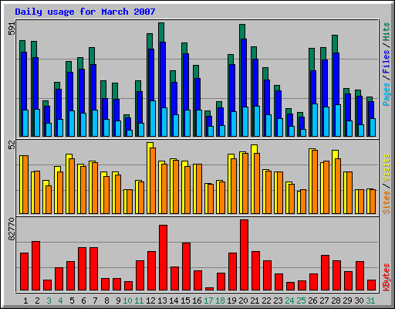Click the 'Pages' legend label
Image resolution: width=395 pixels, height=309 pixels.
pyautogui.click(x=387, y=94)
